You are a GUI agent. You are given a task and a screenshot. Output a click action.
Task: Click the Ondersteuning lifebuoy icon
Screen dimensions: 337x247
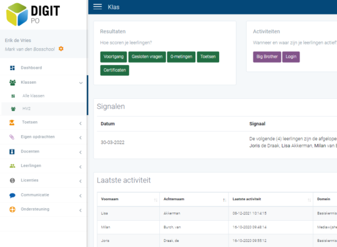tap(12, 209)
